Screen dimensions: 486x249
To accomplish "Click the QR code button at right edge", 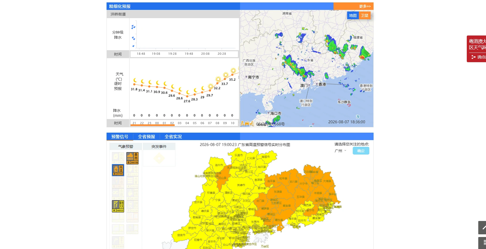I will point(482,243).
